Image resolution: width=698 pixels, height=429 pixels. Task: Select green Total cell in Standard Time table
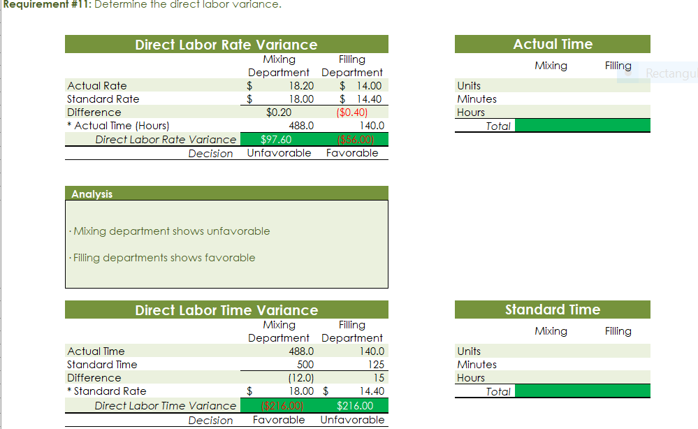coord(583,391)
